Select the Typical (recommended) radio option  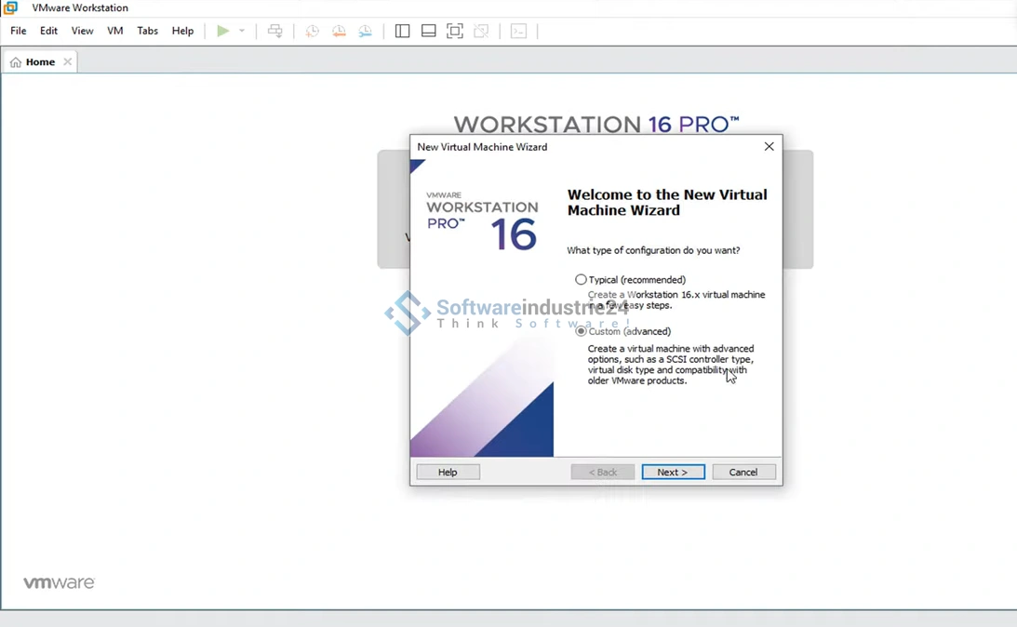(x=581, y=279)
